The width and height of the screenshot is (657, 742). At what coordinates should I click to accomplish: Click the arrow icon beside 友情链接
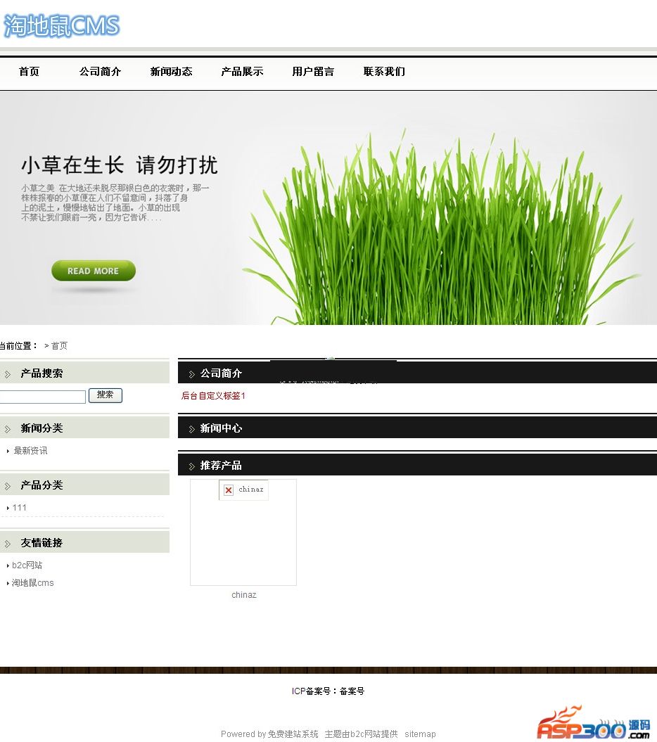[x=8, y=544]
